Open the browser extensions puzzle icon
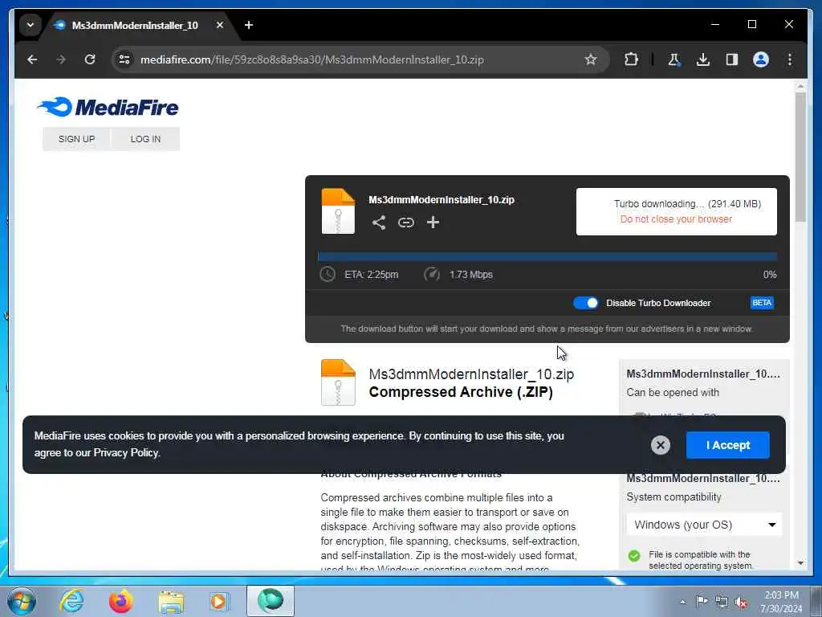Screen dimensions: 822x617 click(631, 59)
